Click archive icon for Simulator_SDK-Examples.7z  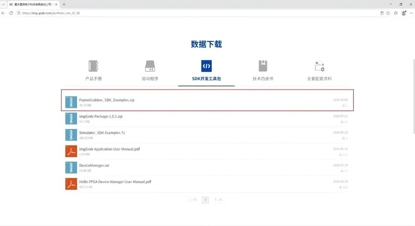tap(71, 135)
